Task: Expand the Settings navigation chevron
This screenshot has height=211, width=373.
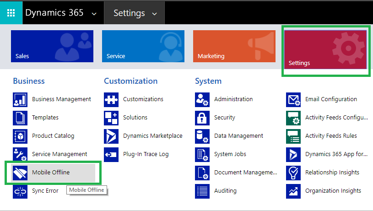Action: (155, 14)
